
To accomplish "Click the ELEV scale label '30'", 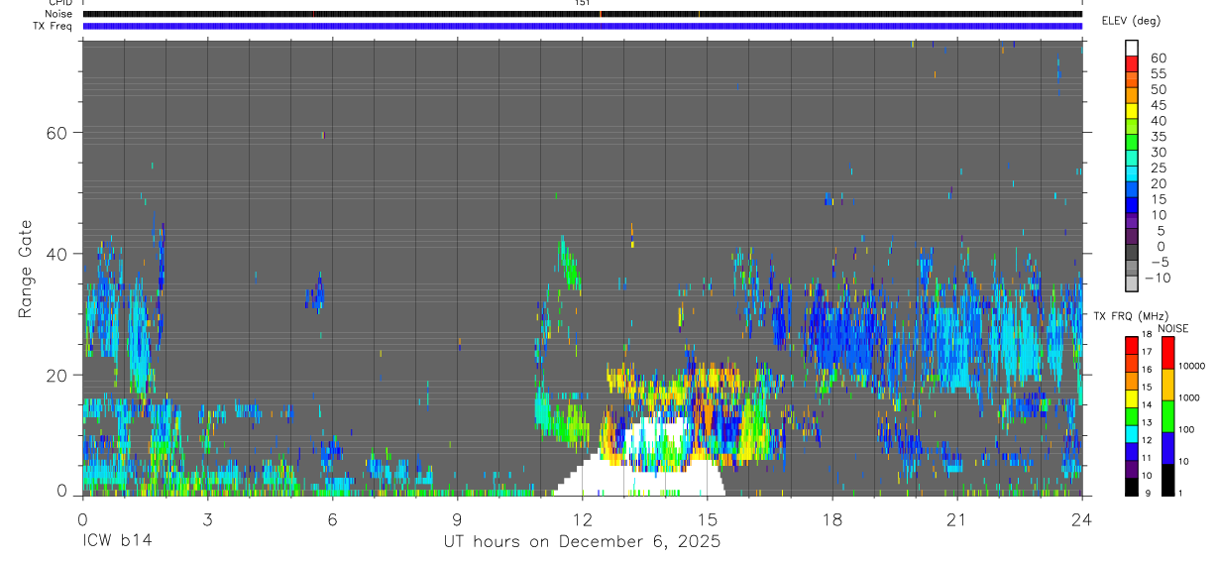I will point(1157,152).
